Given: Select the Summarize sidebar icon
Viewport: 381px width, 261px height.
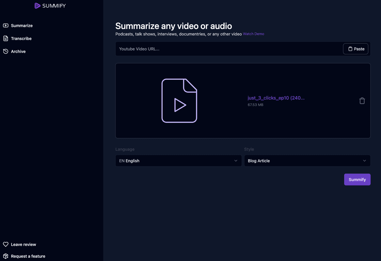Looking at the screenshot, I should tap(5, 25).
